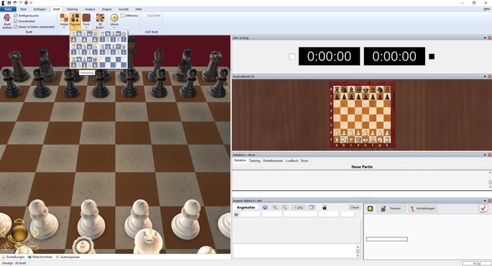Click the magnifier plus icon in engine panel
The width and height of the screenshot is (492, 266).
tap(275, 207)
